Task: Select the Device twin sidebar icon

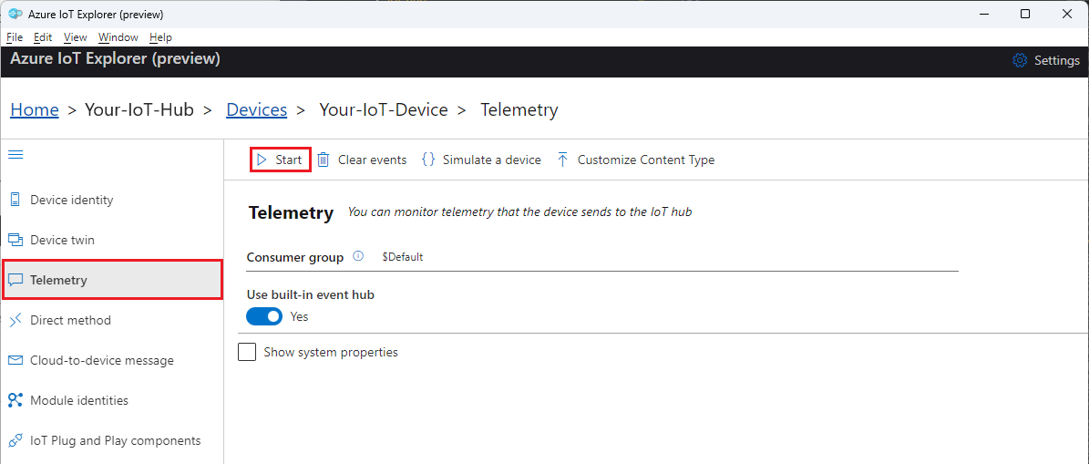Action: [x=15, y=240]
